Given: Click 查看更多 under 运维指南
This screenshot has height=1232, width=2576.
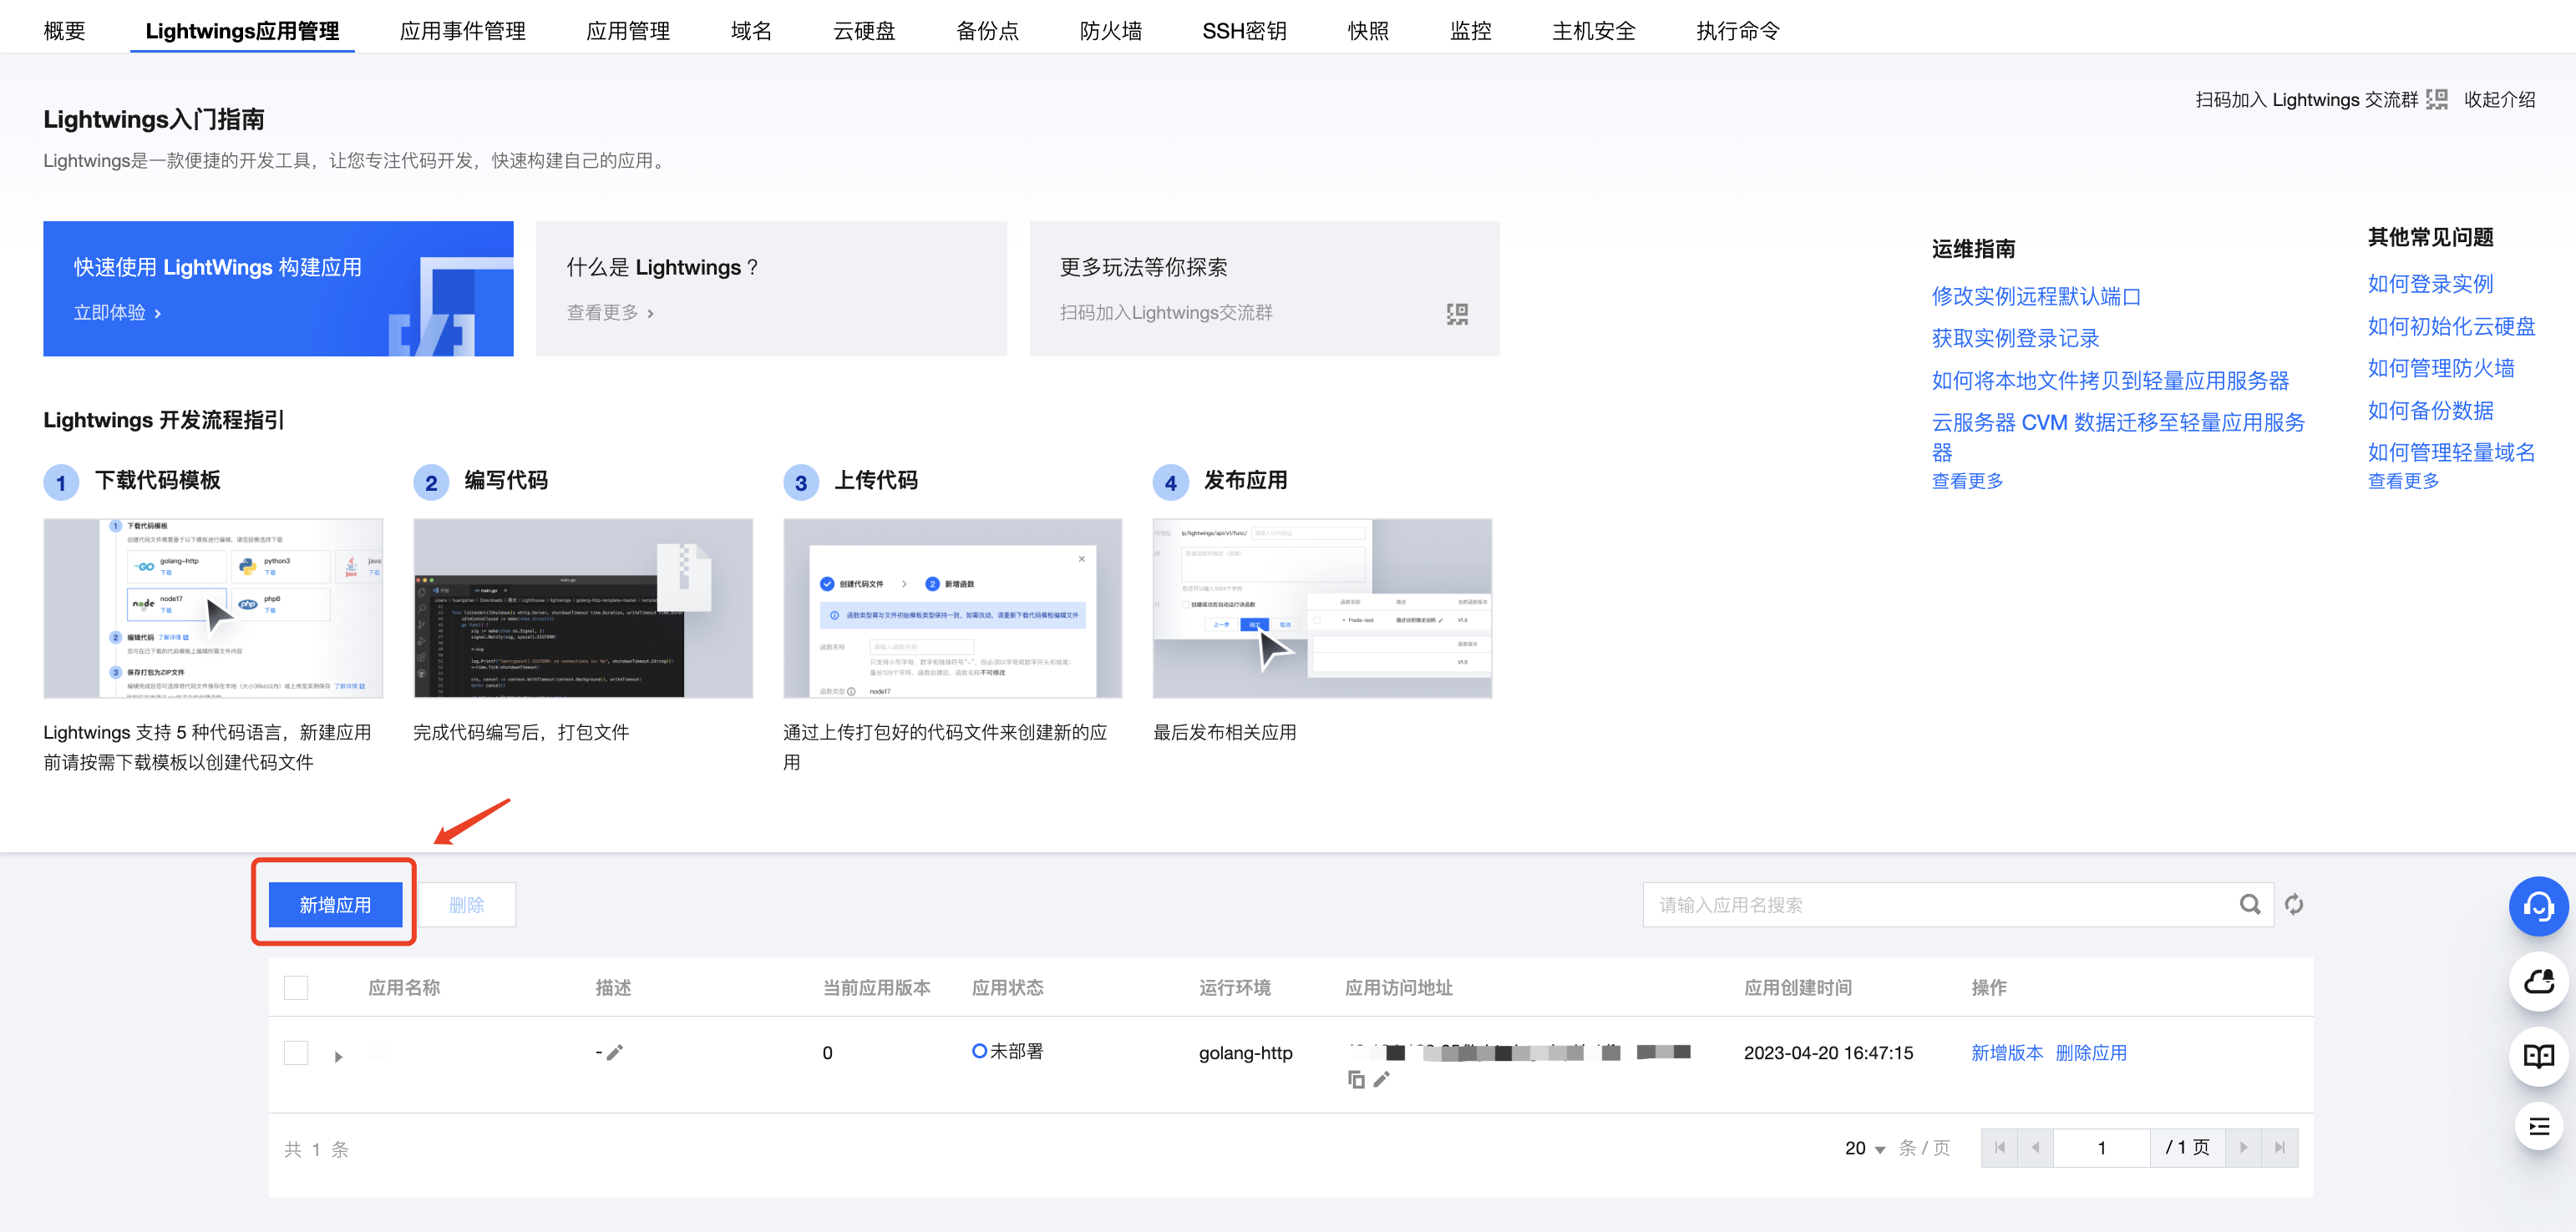Looking at the screenshot, I should pos(1967,481).
